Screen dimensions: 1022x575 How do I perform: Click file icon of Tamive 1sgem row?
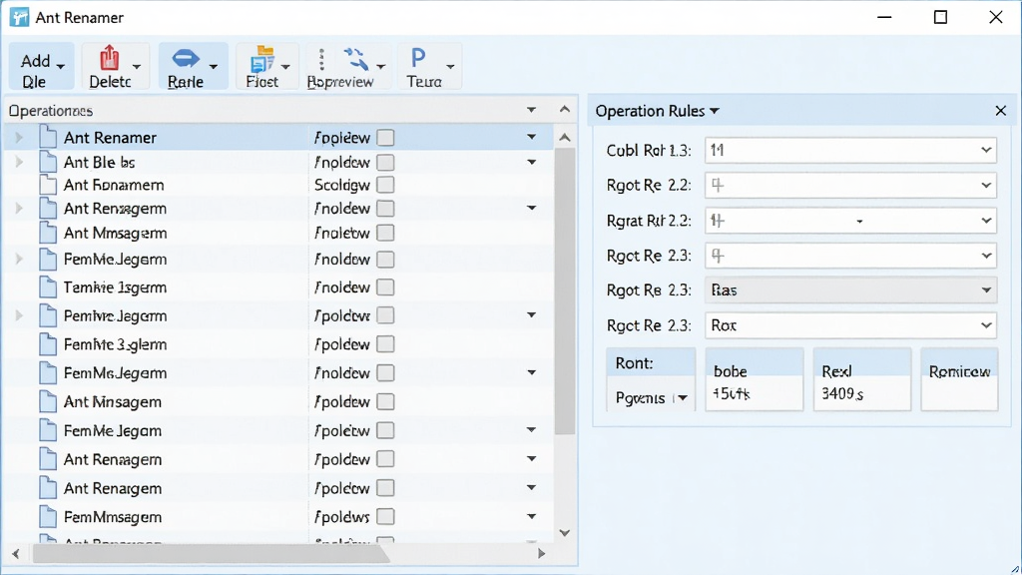coord(48,287)
